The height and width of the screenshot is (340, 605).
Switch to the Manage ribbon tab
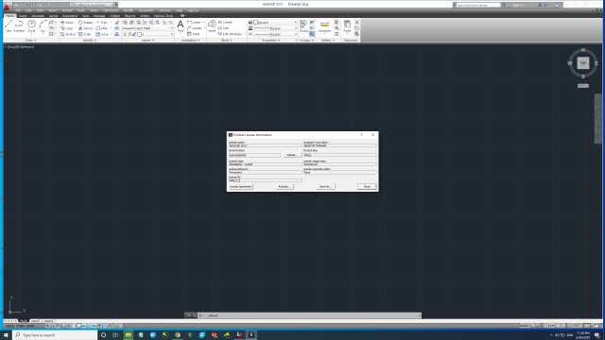[x=99, y=16]
